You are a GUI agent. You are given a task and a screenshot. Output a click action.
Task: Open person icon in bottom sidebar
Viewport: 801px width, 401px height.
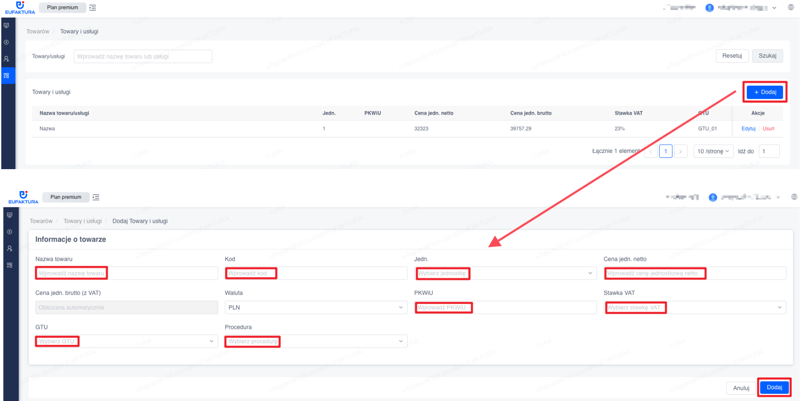(9, 249)
